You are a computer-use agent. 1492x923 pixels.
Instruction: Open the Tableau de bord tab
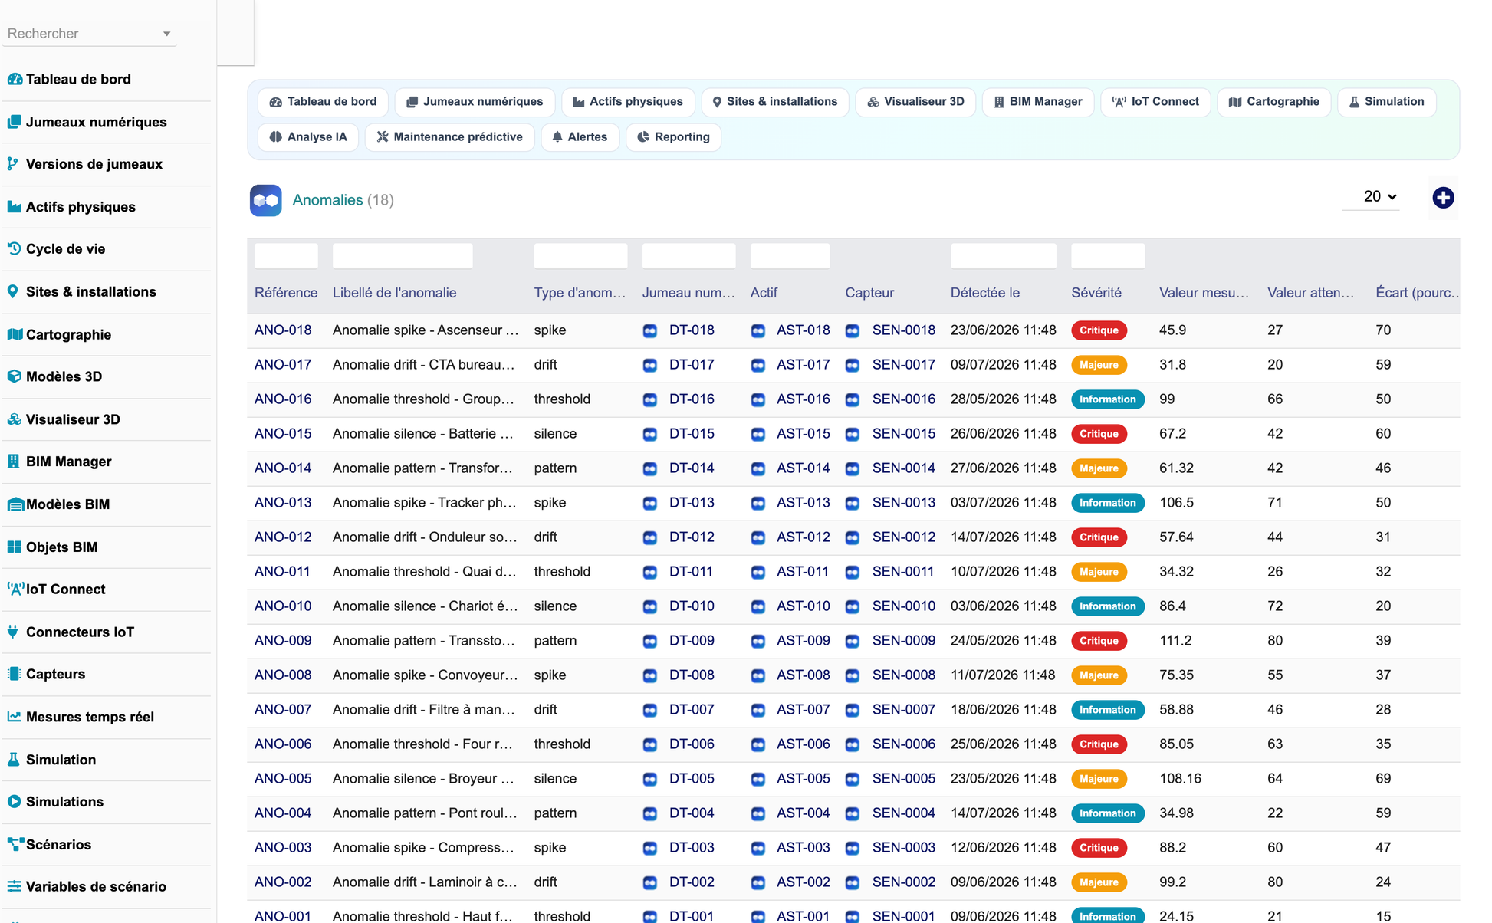pyautogui.click(x=324, y=102)
